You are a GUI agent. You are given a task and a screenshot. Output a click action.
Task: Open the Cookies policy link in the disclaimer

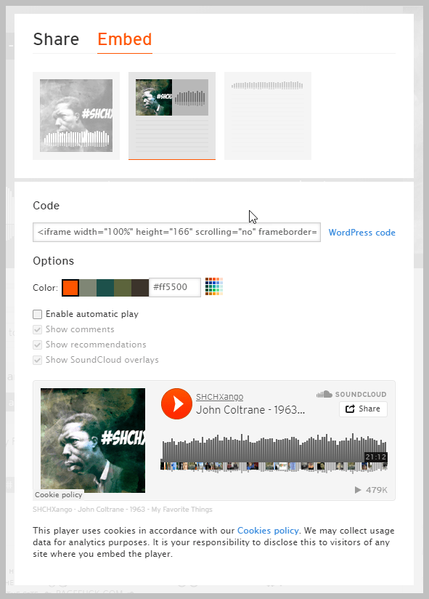pos(268,531)
